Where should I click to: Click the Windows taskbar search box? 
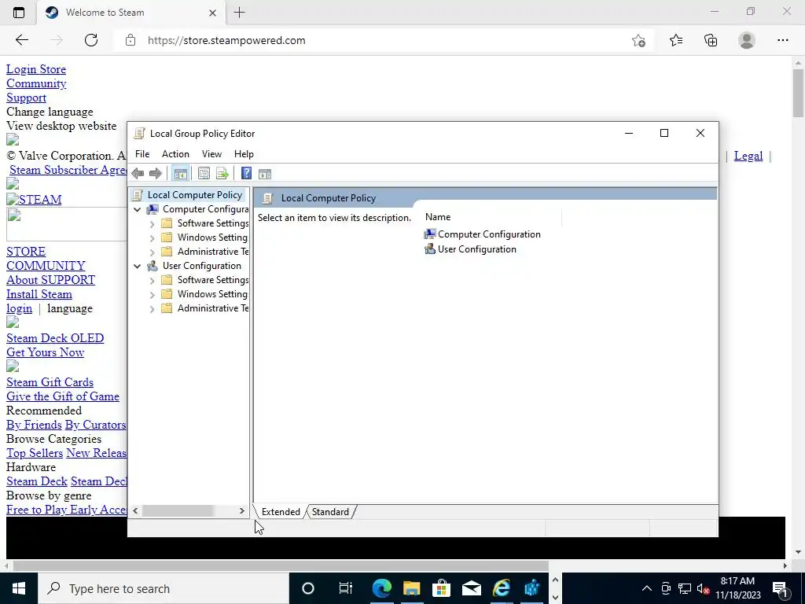point(164,588)
